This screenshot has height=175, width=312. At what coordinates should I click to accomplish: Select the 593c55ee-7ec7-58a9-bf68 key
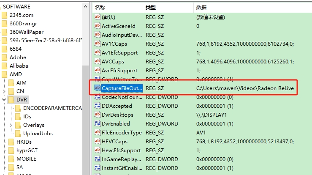coord(46,41)
